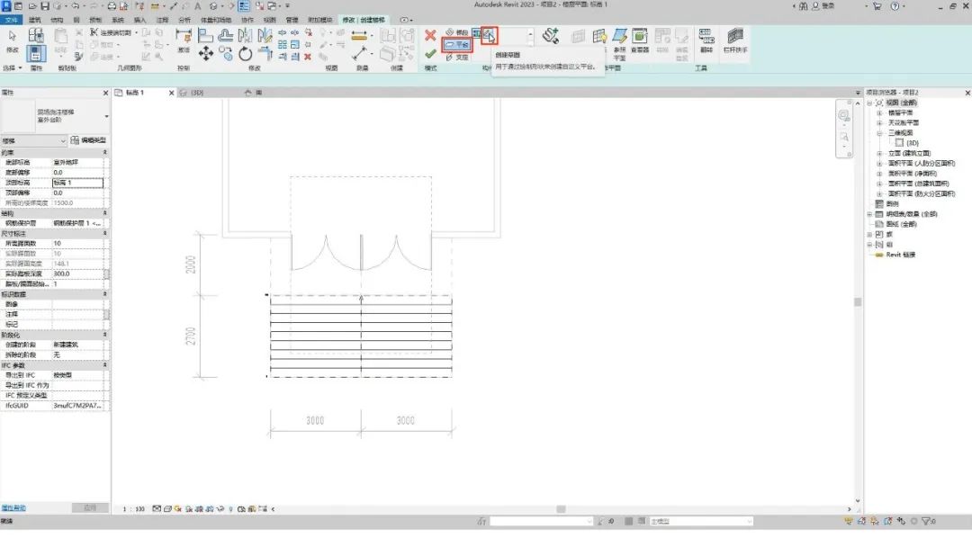This screenshot has width=972, height=547.
Task: Click the green checkmark Finish Edit Mode icon
Action: coord(430,55)
